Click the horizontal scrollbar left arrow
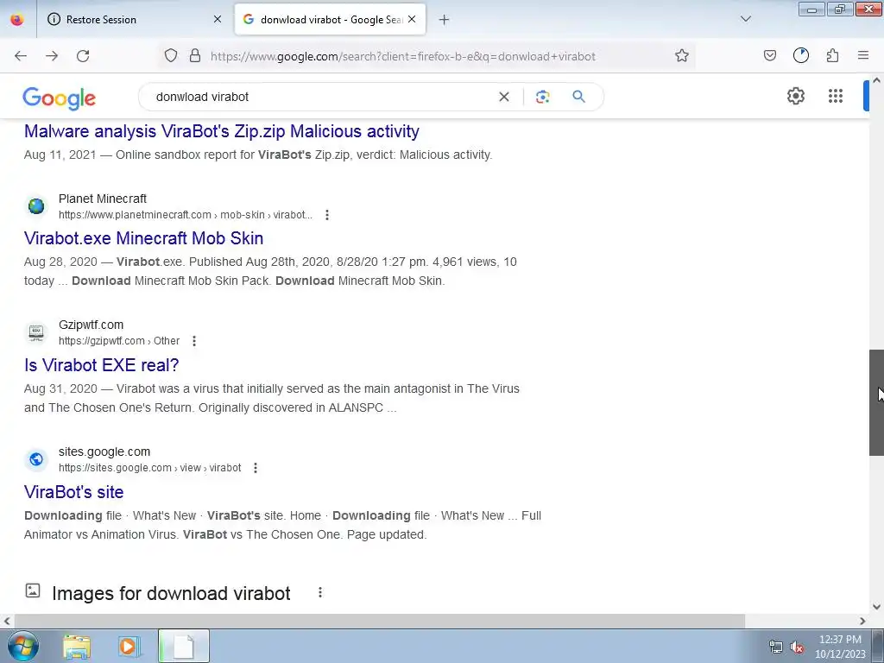This screenshot has width=884, height=663. 7,621
